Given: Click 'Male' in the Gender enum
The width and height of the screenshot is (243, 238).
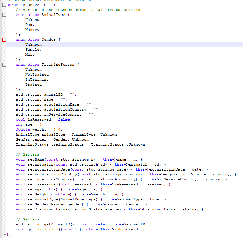Looking at the screenshot, I should 30,55.
